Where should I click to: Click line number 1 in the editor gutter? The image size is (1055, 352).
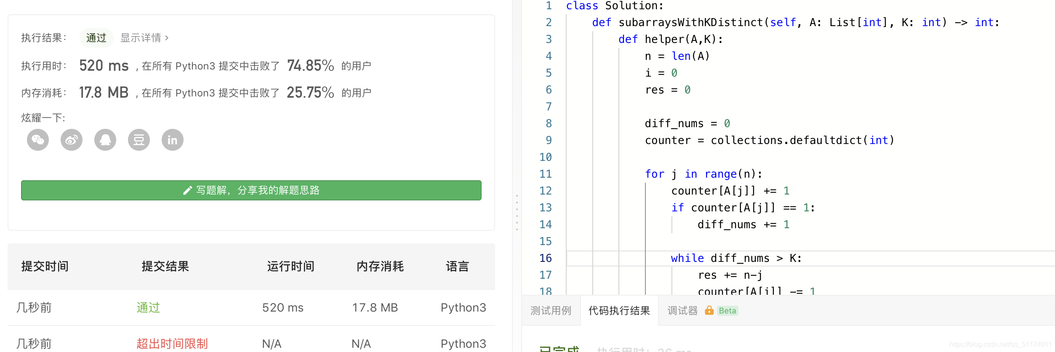(549, 6)
